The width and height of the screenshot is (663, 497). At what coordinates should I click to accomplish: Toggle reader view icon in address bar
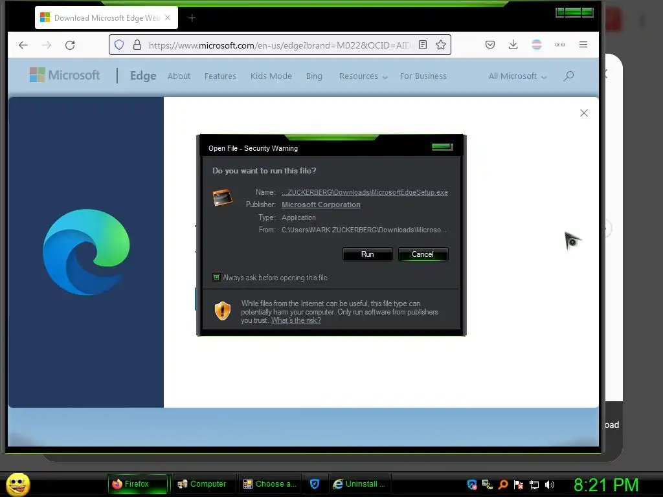pos(422,45)
